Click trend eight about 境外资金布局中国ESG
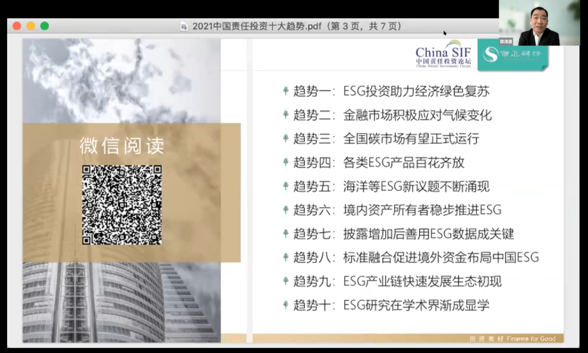588x353 pixels. (416, 258)
